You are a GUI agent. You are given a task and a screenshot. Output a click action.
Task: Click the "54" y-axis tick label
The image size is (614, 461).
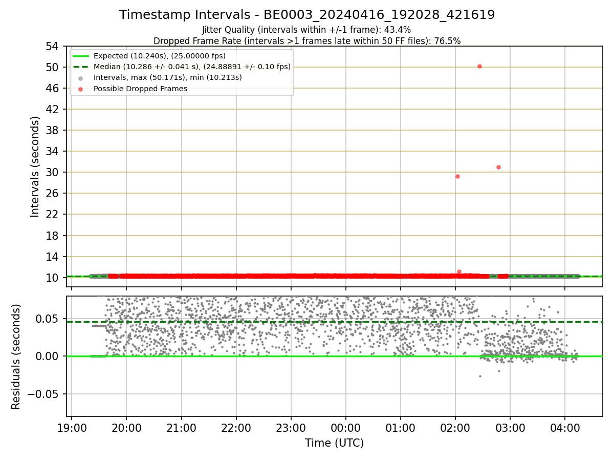[53, 46]
